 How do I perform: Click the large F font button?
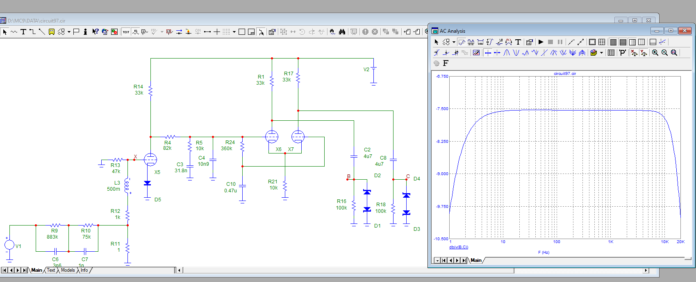coord(446,63)
